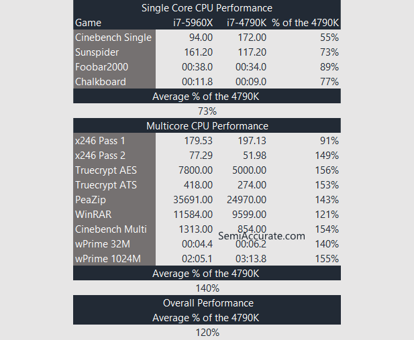Screen dimensions: 414x340
Task: Select the "PeaZip" row label
Action: point(90,200)
